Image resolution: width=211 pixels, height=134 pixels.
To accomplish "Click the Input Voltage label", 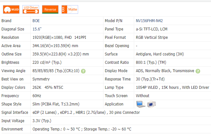I will point(13,121).
